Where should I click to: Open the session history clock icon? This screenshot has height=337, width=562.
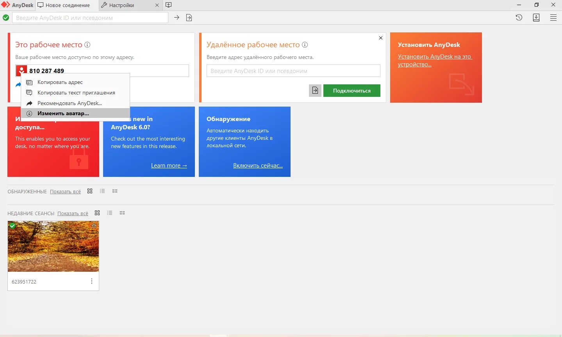519,18
